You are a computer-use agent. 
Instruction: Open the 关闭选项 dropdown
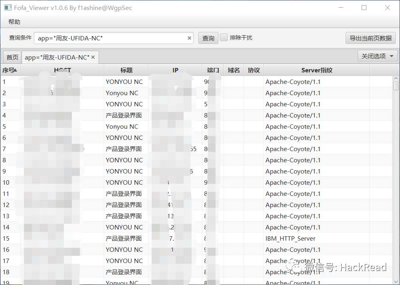(378, 56)
